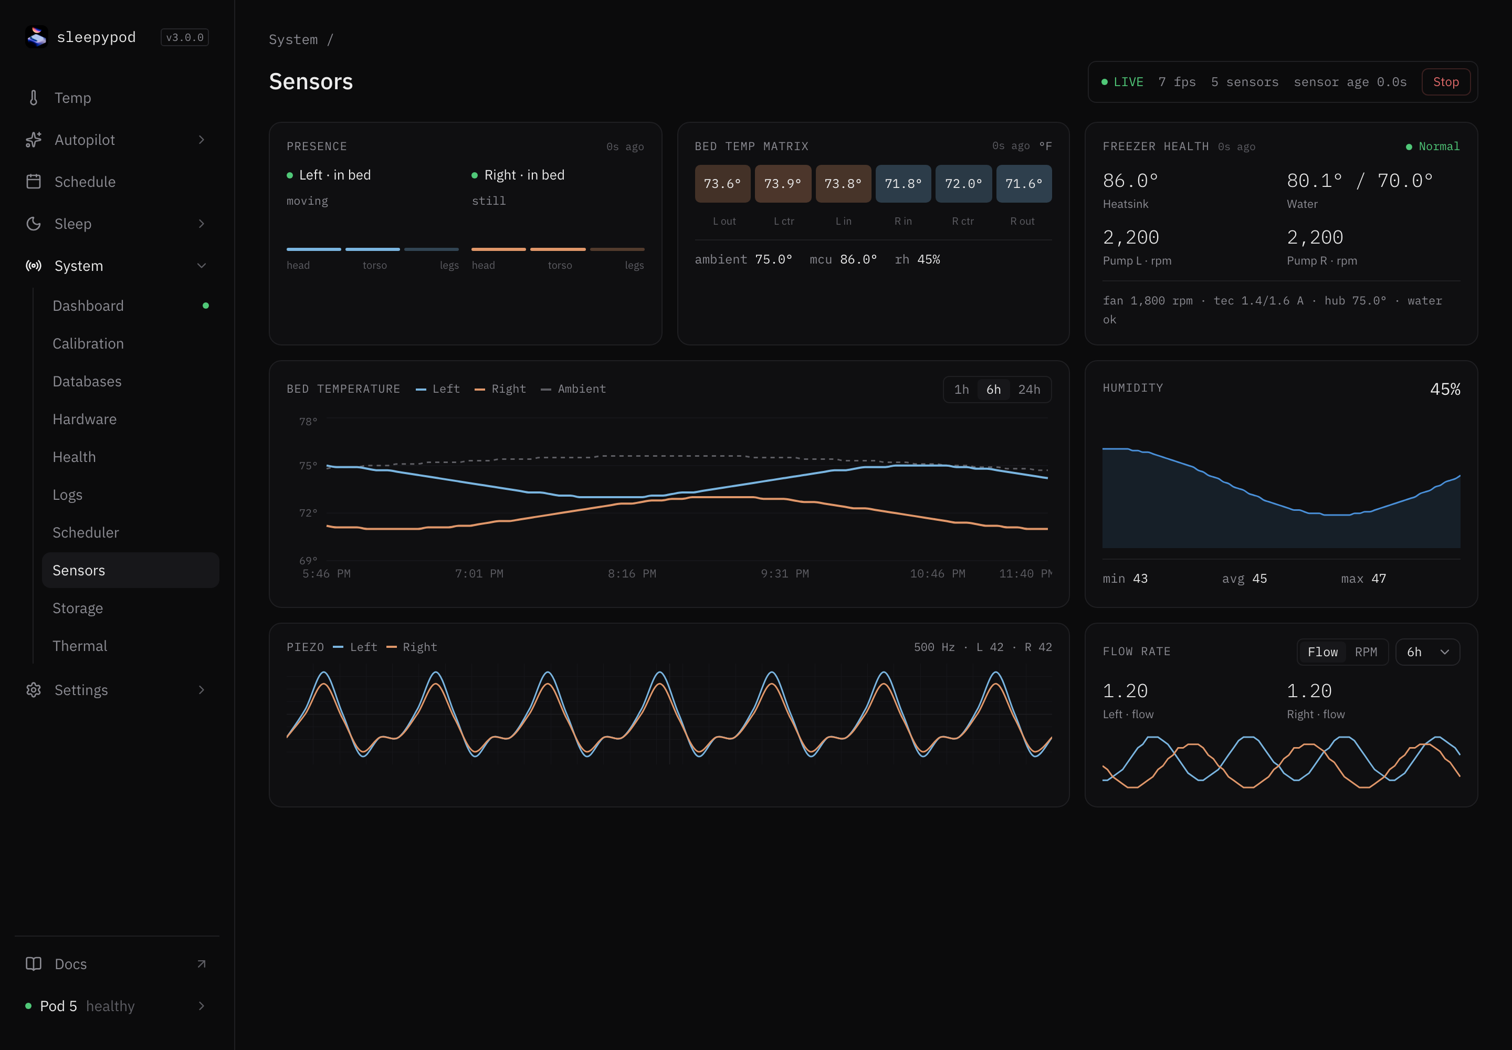The width and height of the screenshot is (1512, 1050).
Task: Click the System broadcast icon
Action: pyautogui.click(x=34, y=266)
